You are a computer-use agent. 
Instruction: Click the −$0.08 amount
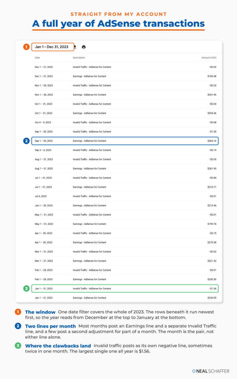[212, 122]
